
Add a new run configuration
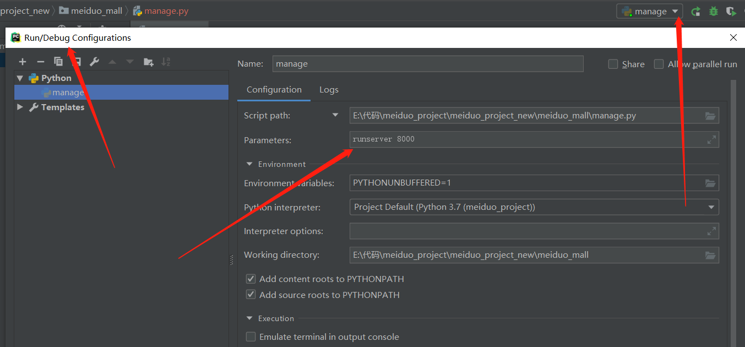tap(23, 62)
